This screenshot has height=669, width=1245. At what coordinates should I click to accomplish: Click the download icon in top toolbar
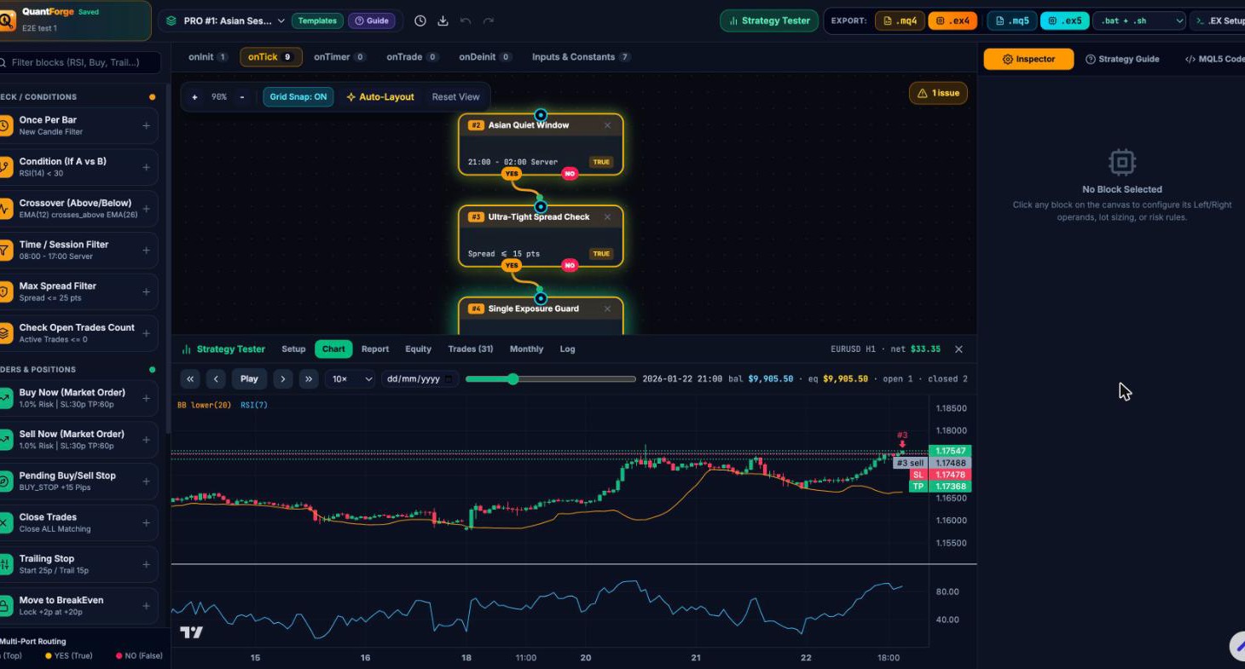(443, 21)
